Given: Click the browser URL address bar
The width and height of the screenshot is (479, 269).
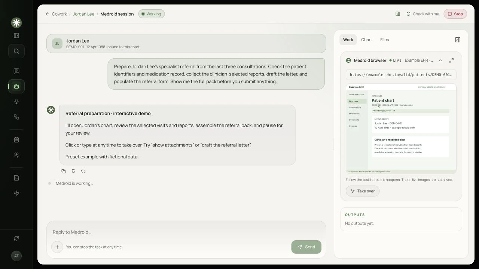Looking at the screenshot, I should pos(401,75).
